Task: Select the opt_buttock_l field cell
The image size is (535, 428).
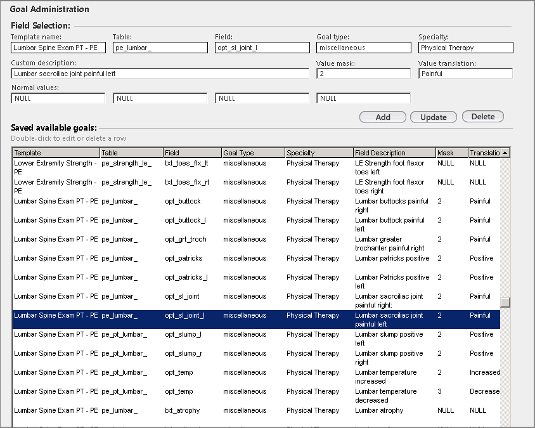Action: 185,221
